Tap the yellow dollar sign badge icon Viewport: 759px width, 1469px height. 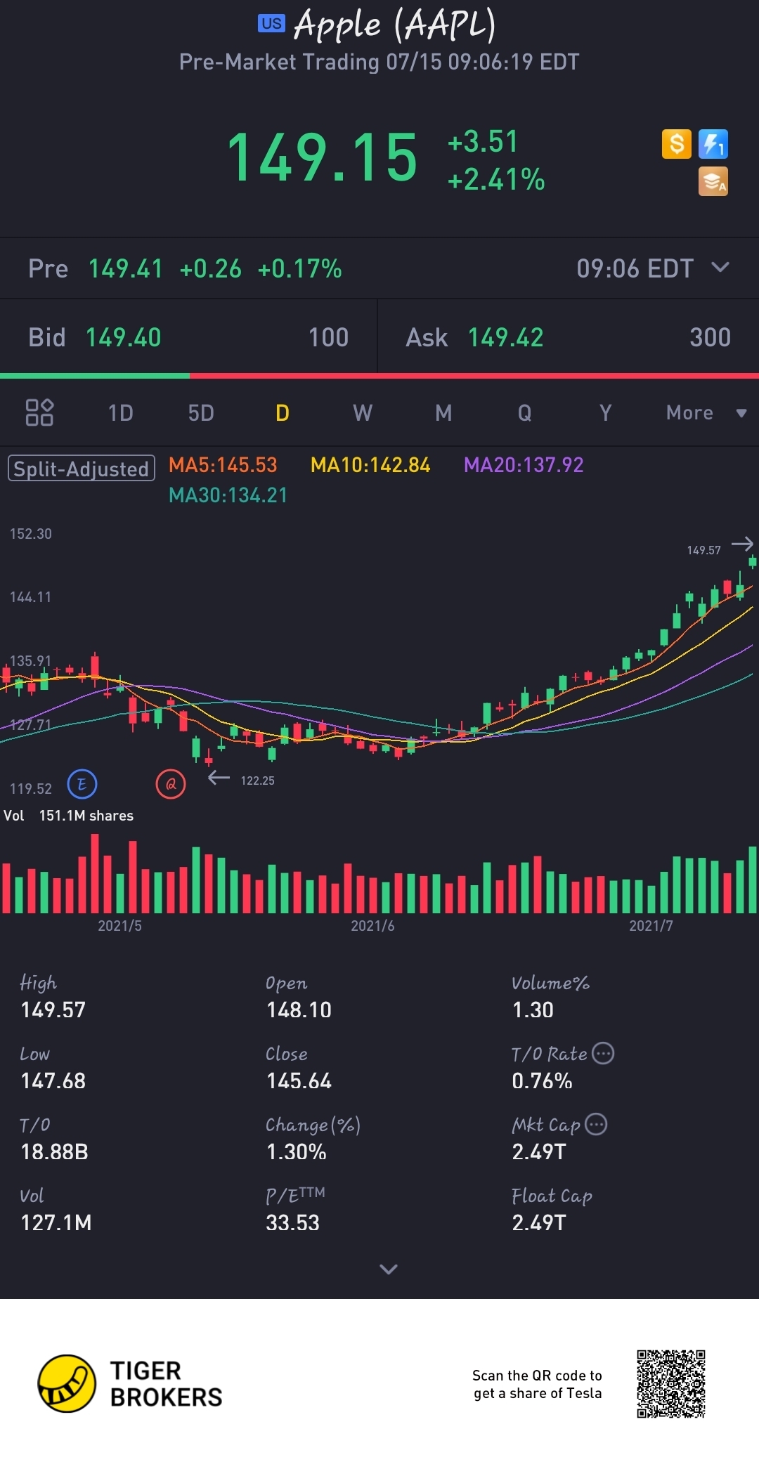click(677, 144)
